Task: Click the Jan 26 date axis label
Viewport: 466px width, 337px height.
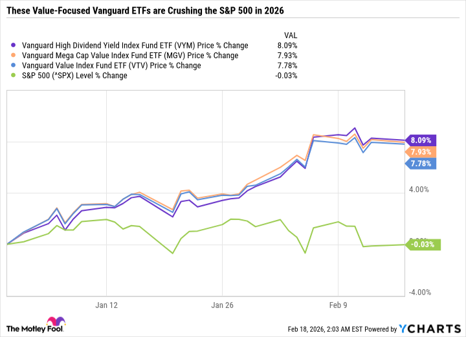Action: point(222,304)
